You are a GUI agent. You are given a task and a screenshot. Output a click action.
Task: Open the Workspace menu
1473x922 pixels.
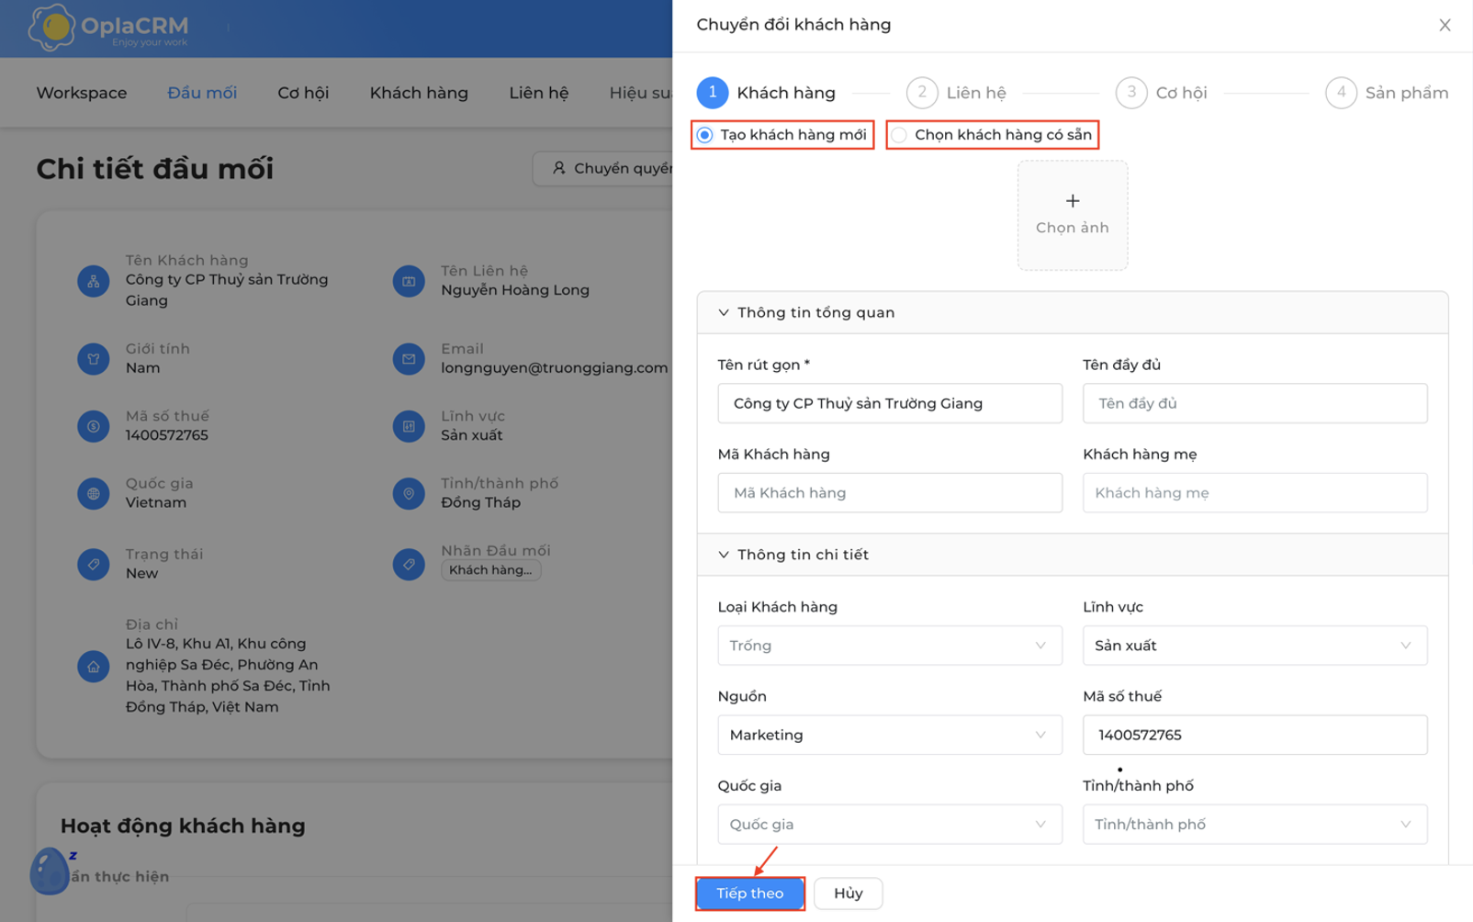82,93
